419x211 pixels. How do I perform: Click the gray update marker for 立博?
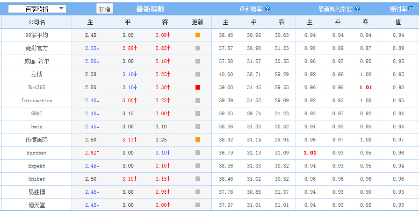point(198,74)
